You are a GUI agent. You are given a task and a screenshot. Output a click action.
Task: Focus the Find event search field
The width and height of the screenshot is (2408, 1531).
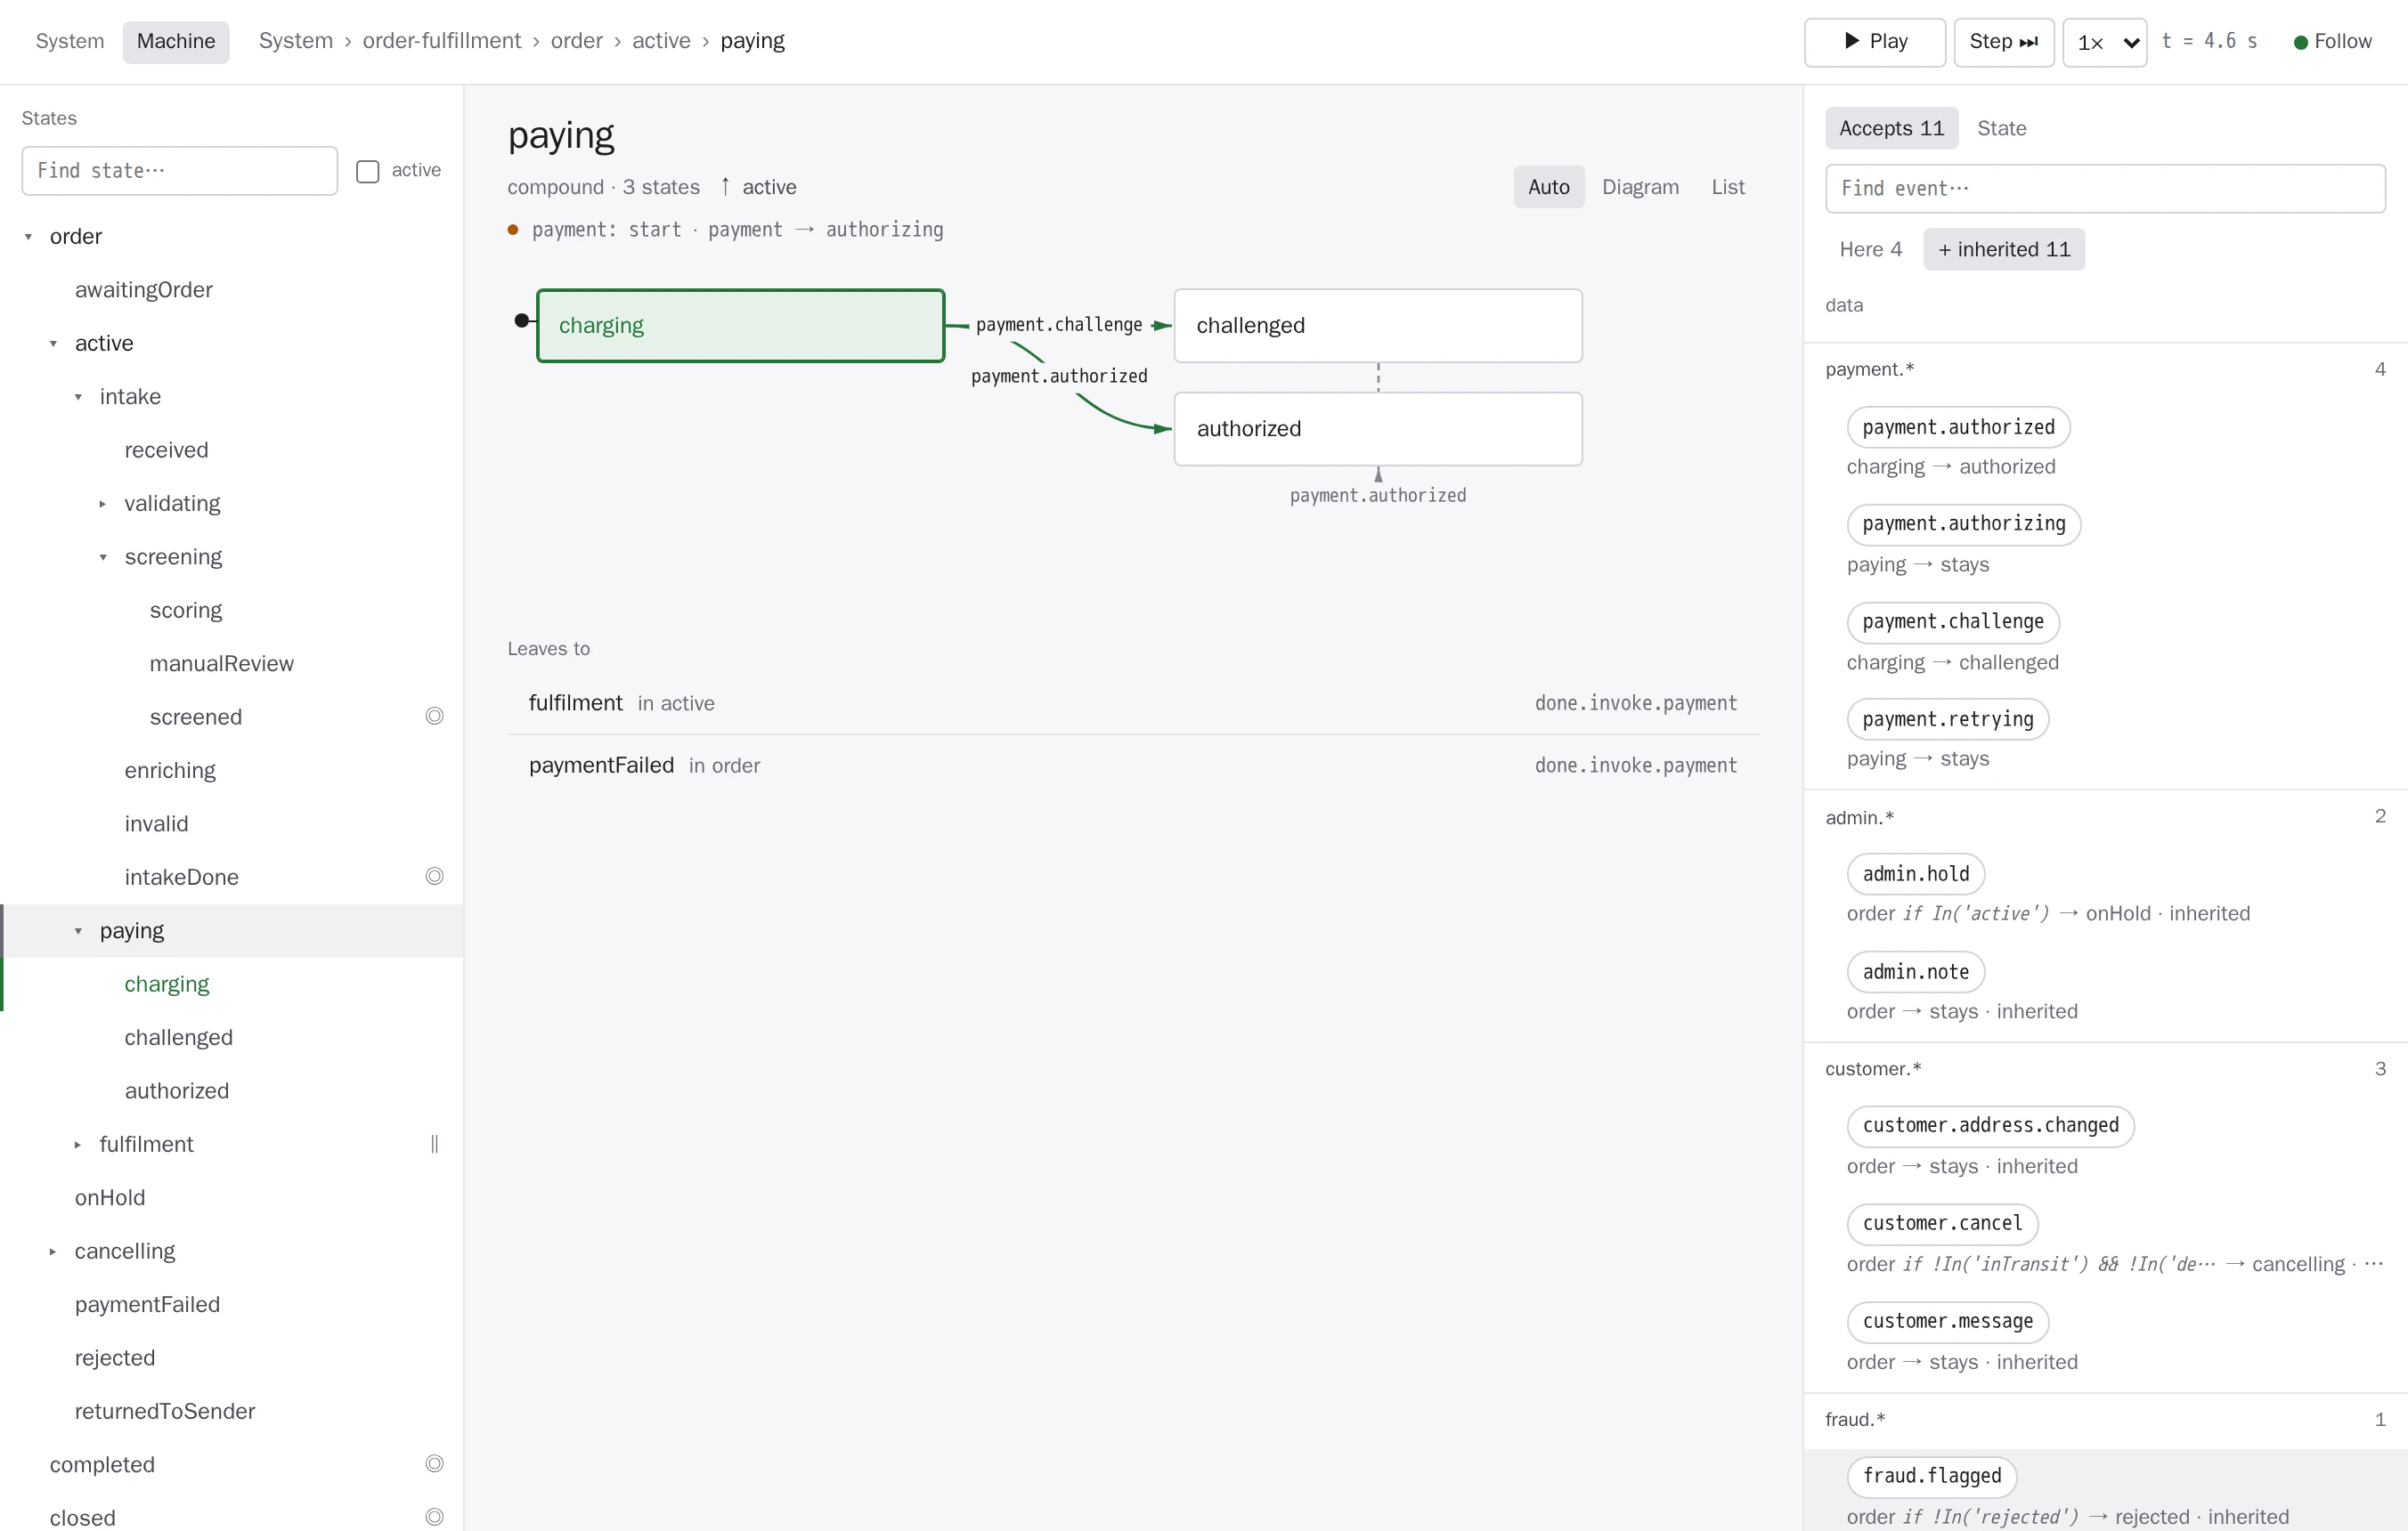click(x=2105, y=189)
